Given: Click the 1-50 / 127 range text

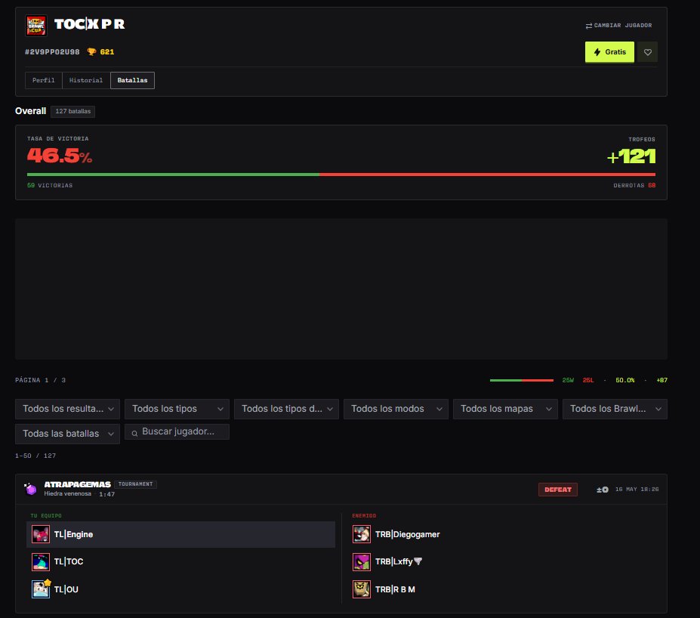Looking at the screenshot, I should point(35,456).
